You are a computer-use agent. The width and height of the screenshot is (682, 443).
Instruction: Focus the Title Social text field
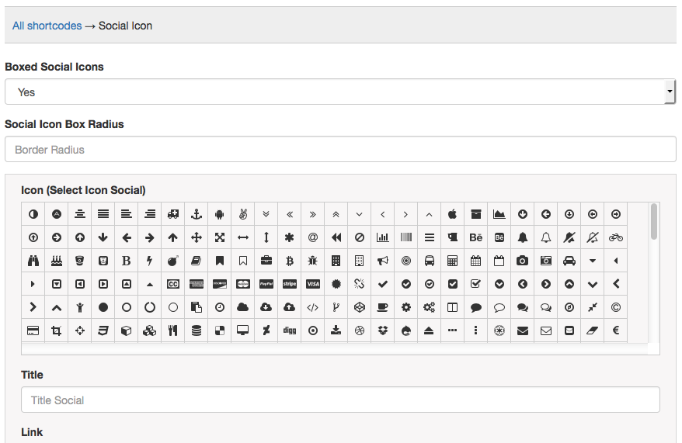pyautogui.click(x=340, y=400)
